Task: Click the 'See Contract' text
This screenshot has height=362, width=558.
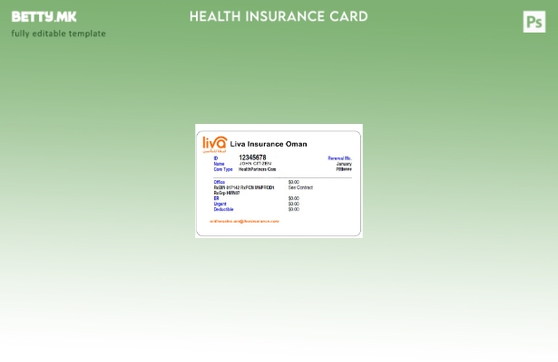Action: pyautogui.click(x=300, y=187)
